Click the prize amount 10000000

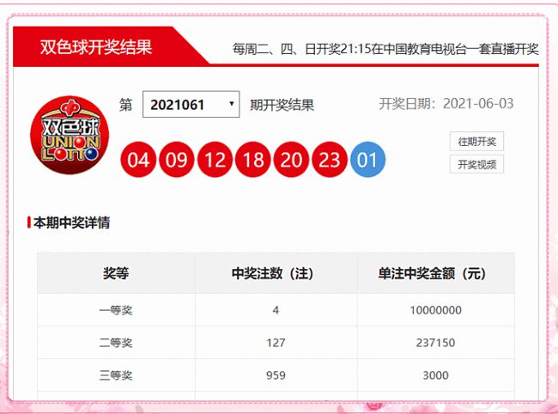tap(435, 310)
